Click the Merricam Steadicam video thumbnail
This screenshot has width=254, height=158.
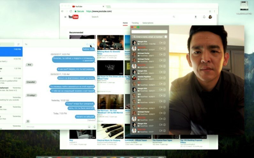click(110, 102)
